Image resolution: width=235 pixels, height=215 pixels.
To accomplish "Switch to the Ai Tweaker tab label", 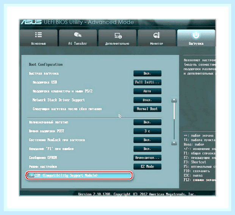I will click(x=78, y=44).
